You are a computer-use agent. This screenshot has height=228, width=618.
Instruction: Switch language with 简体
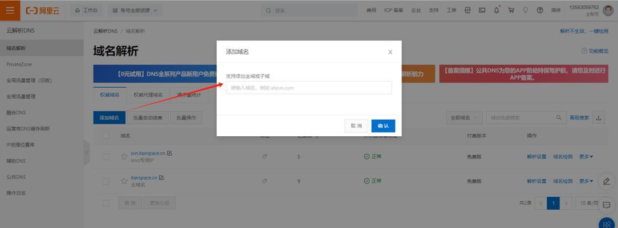556,11
